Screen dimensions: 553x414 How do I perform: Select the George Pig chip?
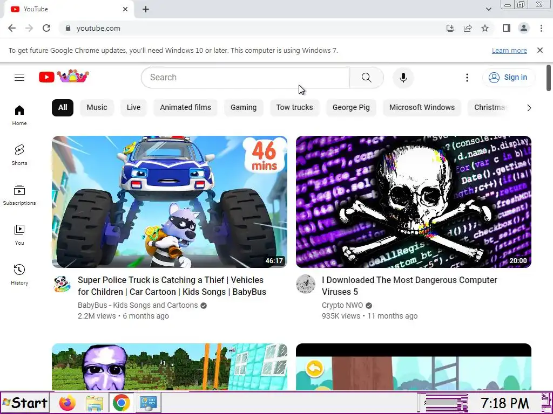[351, 108]
